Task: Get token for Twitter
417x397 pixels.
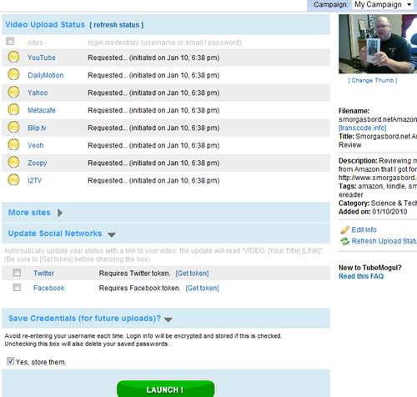Action: tap(192, 274)
